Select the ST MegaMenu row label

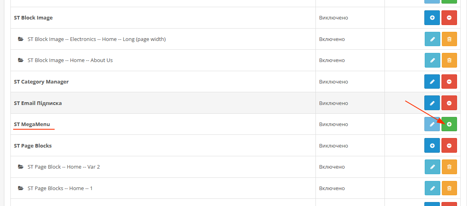pos(32,124)
